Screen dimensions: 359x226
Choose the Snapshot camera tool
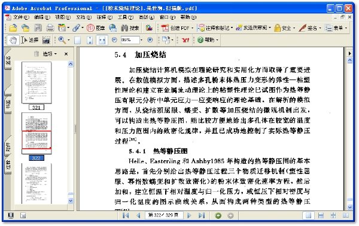click(46, 40)
